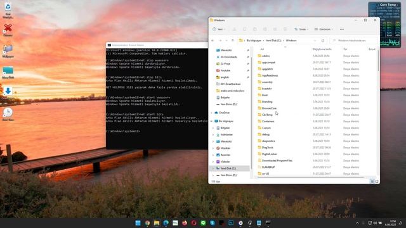The height and width of the screenshot is (228, 406).
Task: Open the address bar history dropdown arrow
Action: tap(315, 41)
